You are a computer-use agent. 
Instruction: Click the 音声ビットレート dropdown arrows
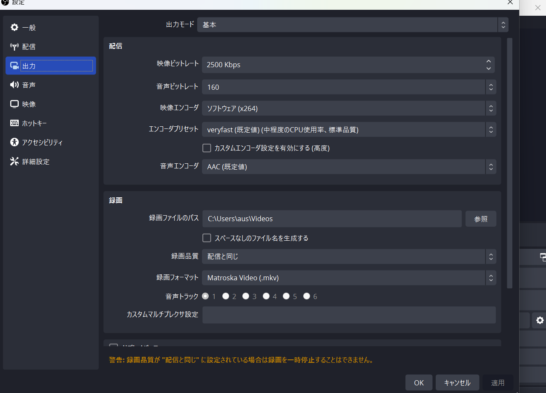[491, 87]
